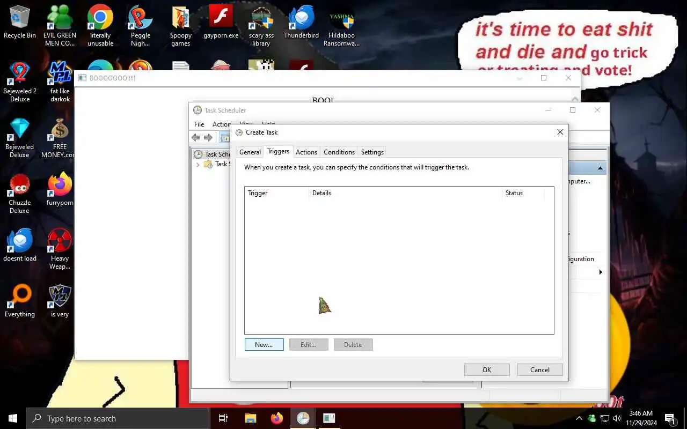Open Bejeweled 2 Deluxe shortcut

(20, 82)
